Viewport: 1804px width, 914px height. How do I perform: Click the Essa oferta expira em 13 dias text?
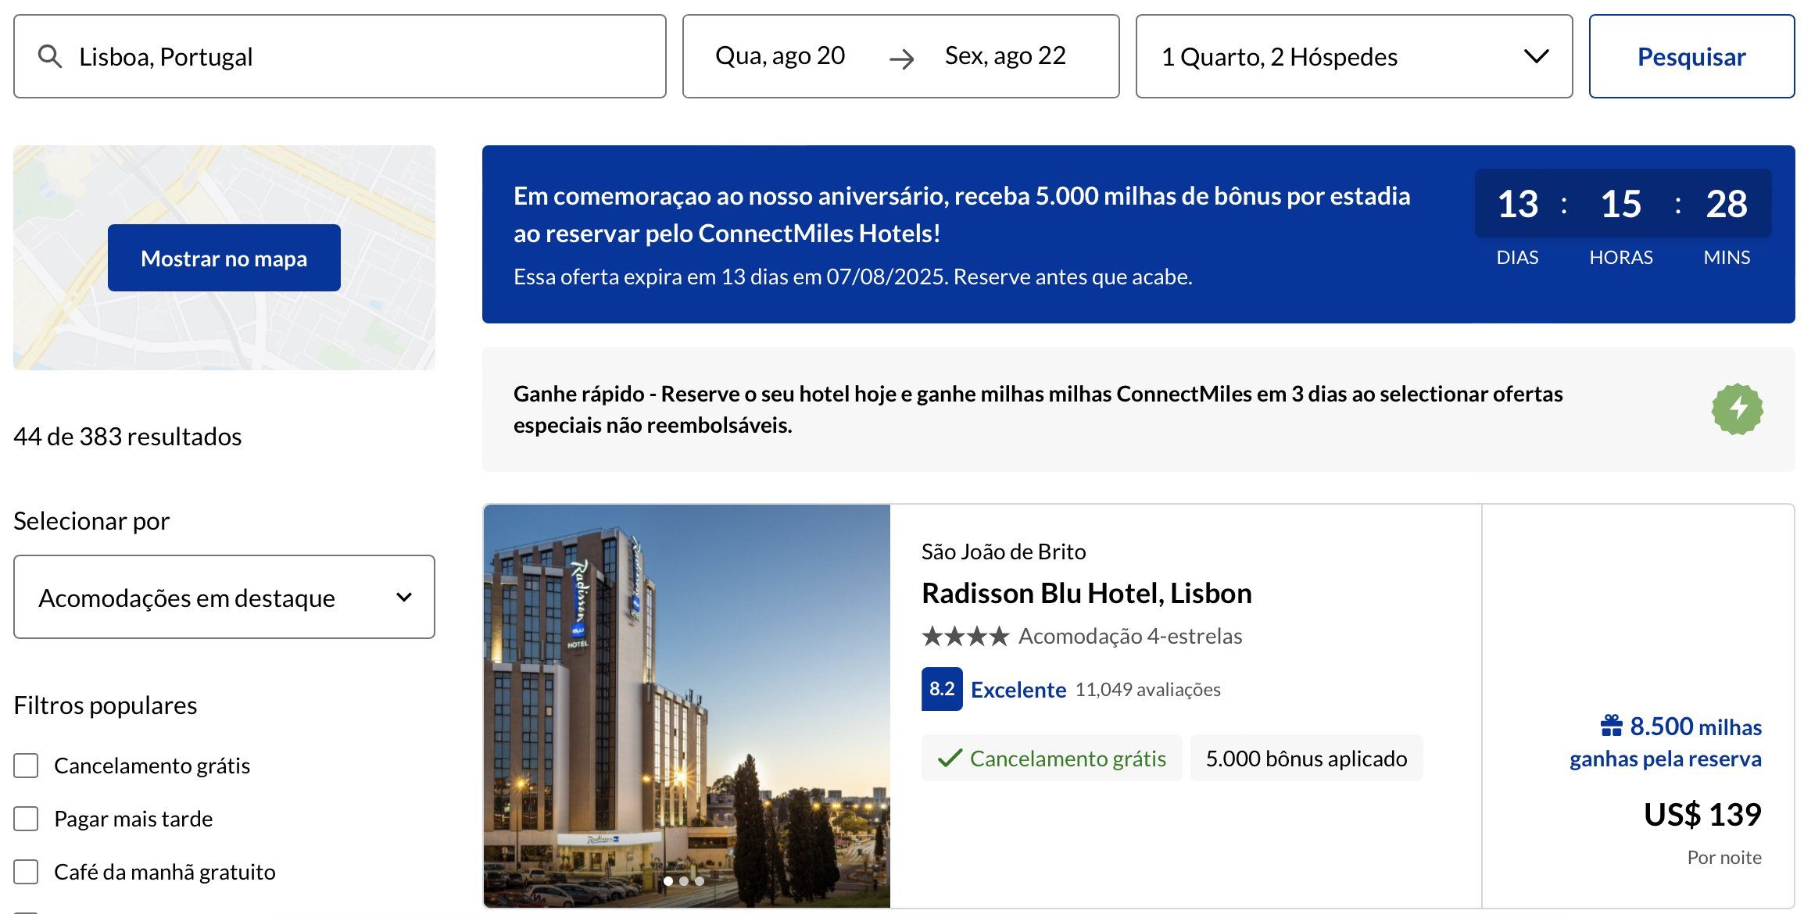[853, 277]
